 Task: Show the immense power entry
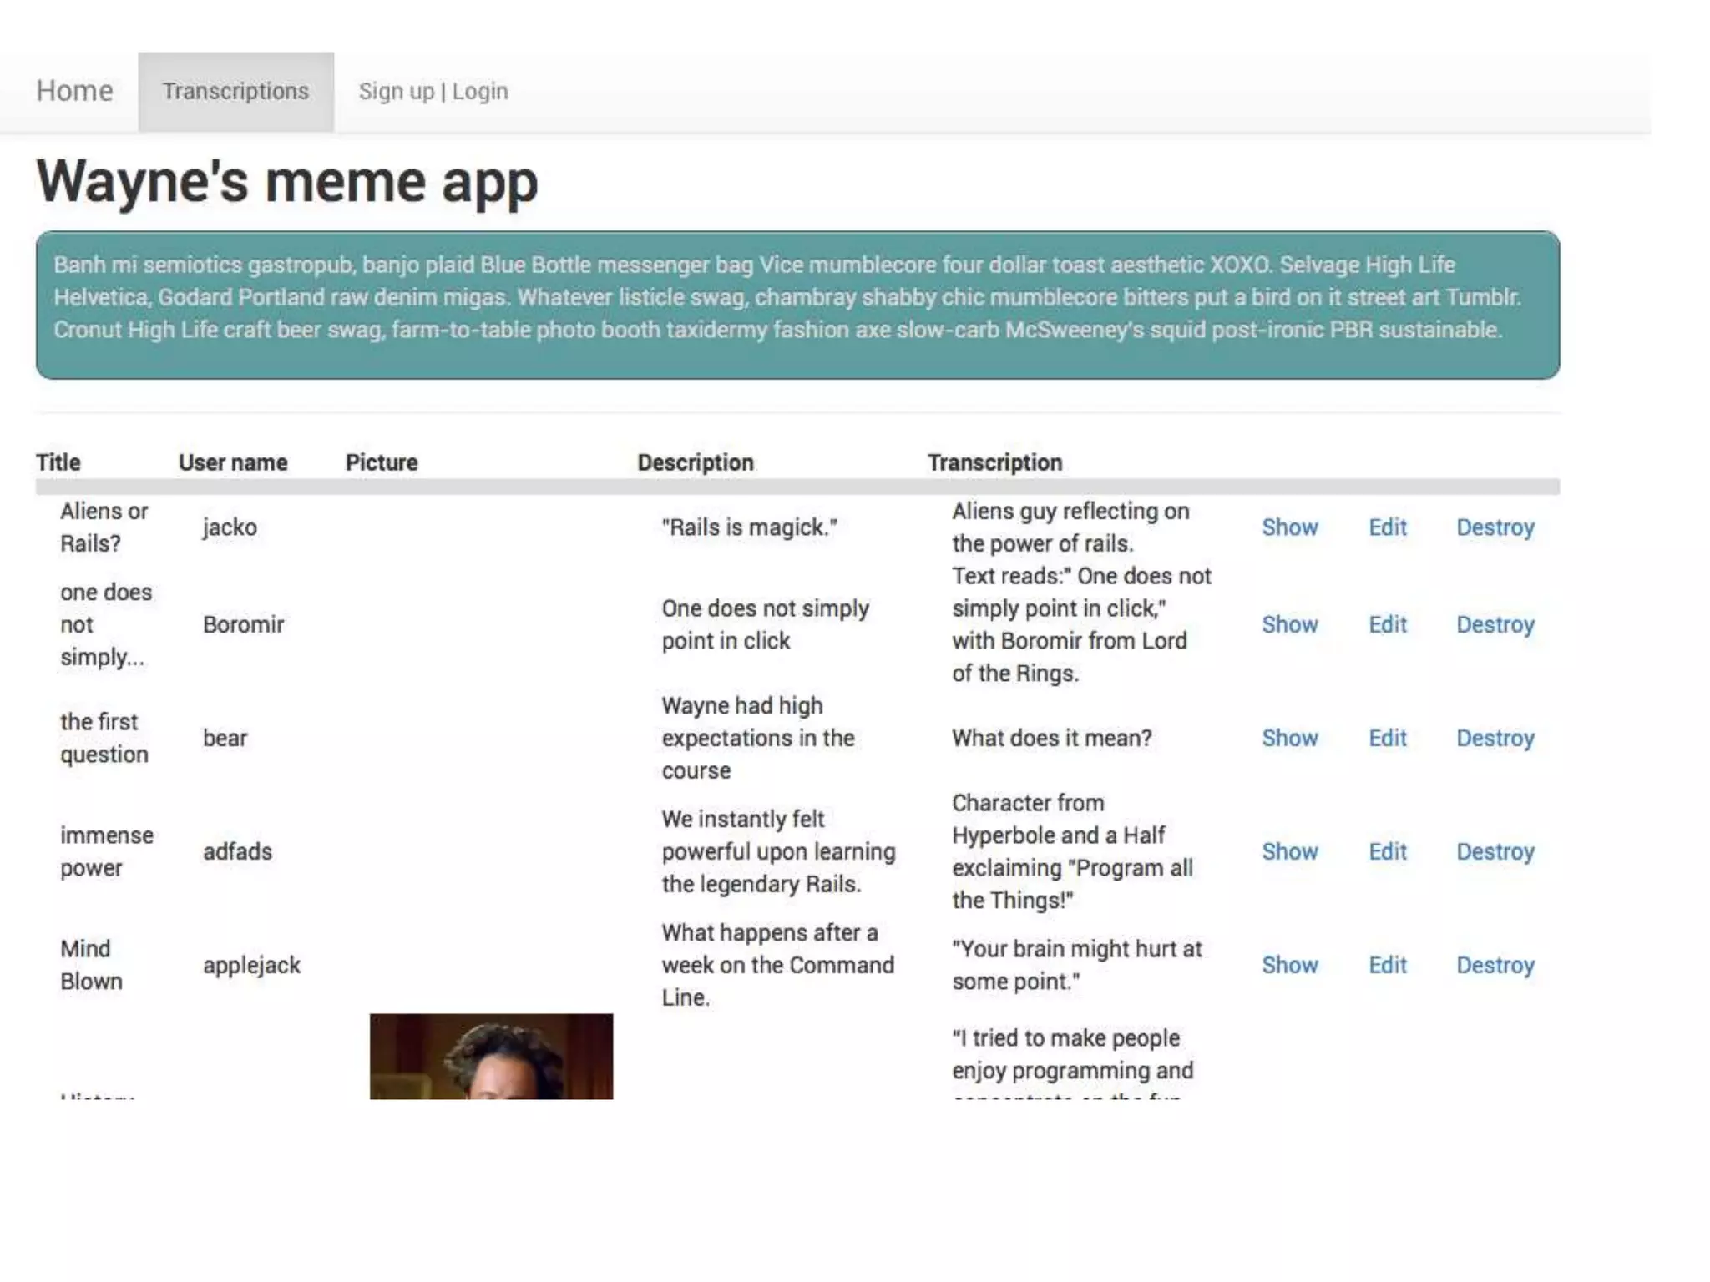coord(1289,851)
